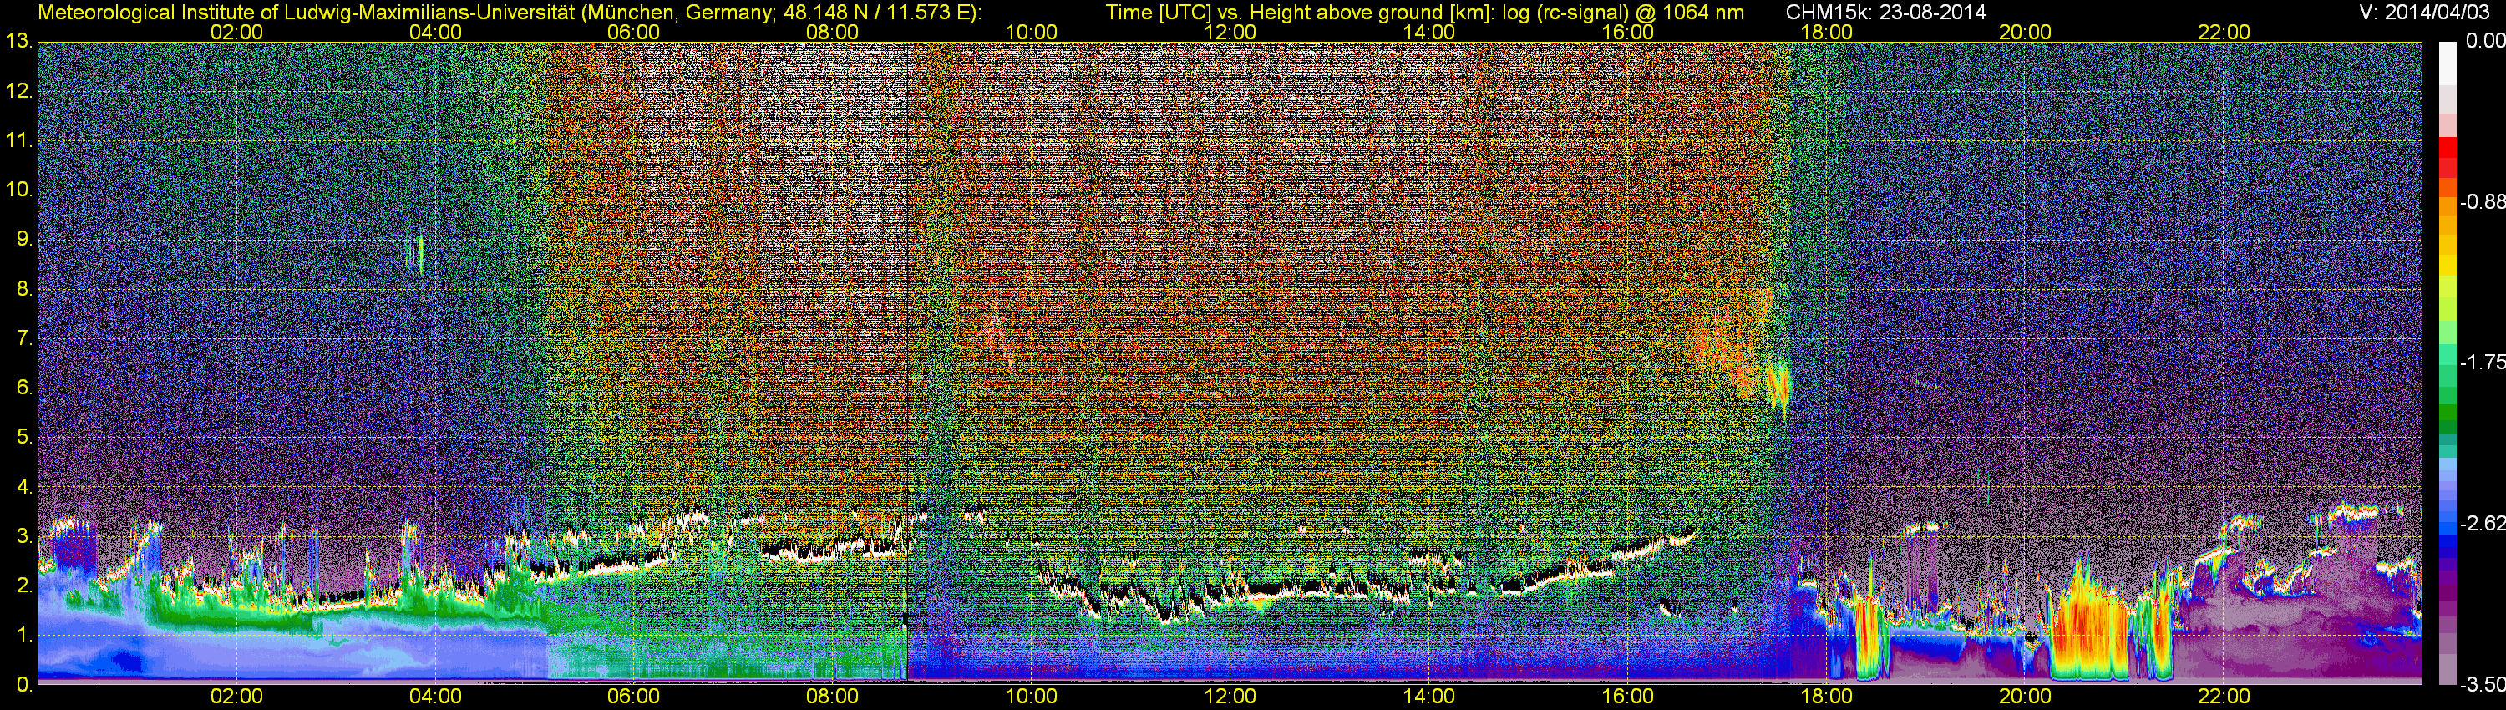The image size is (2506, 710).
Task: Click the 13 km height axis label
Action: tap(17, 42)
